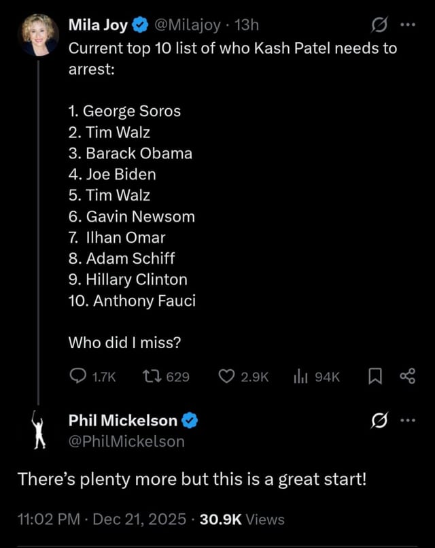Bookmark Mila Joy's tweet
The height and width of the screenshot is (548, 435).
375,376
